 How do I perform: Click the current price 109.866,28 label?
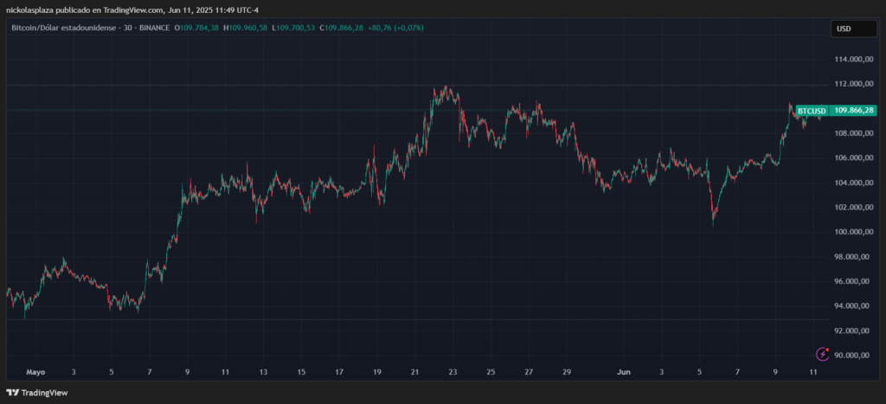click(852, 111)
